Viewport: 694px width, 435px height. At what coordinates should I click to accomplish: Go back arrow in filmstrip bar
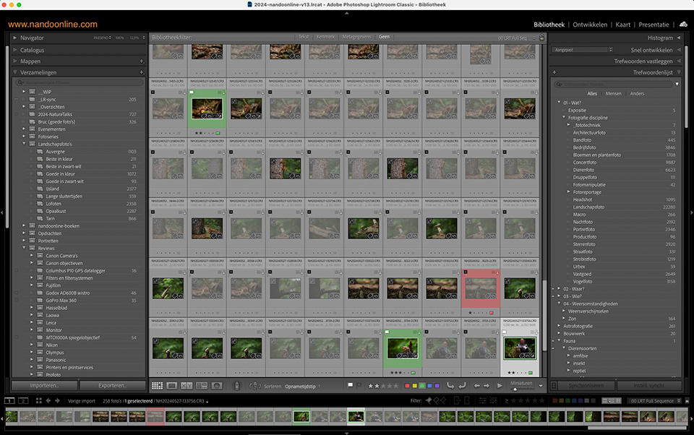point(48,400)
